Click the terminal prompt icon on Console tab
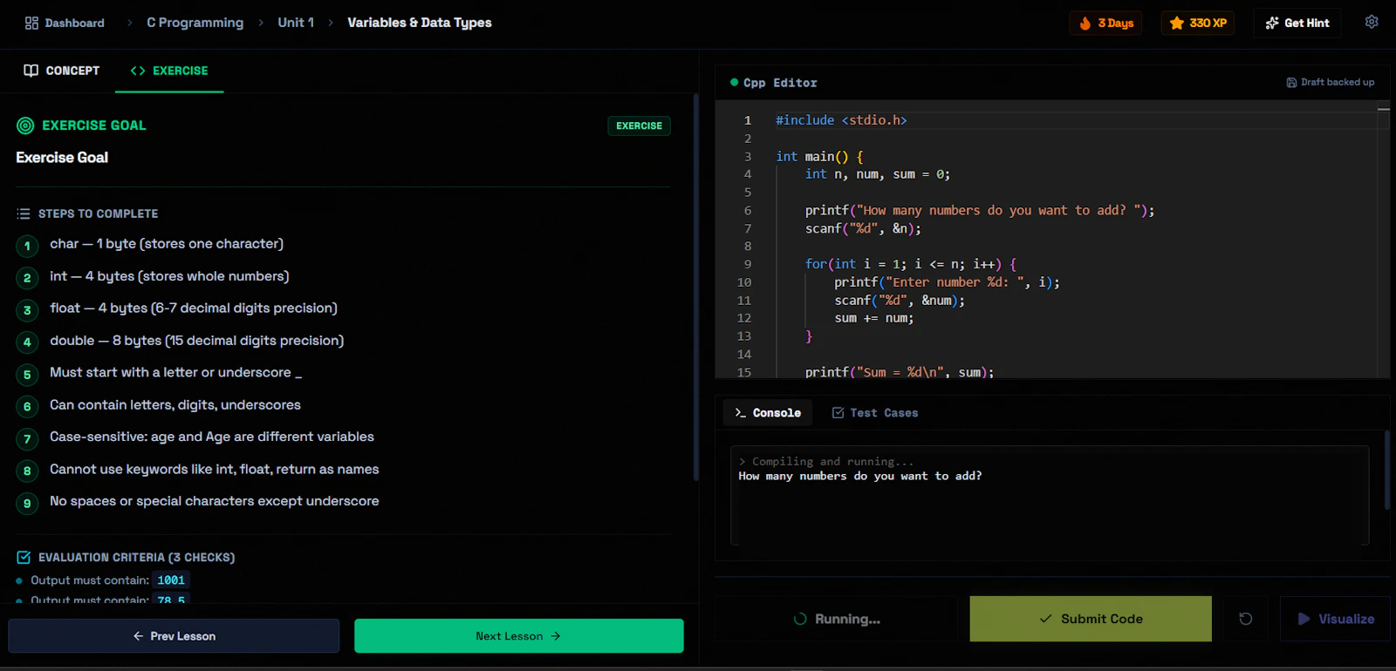Screen dimensions: 1396x671 740,412
